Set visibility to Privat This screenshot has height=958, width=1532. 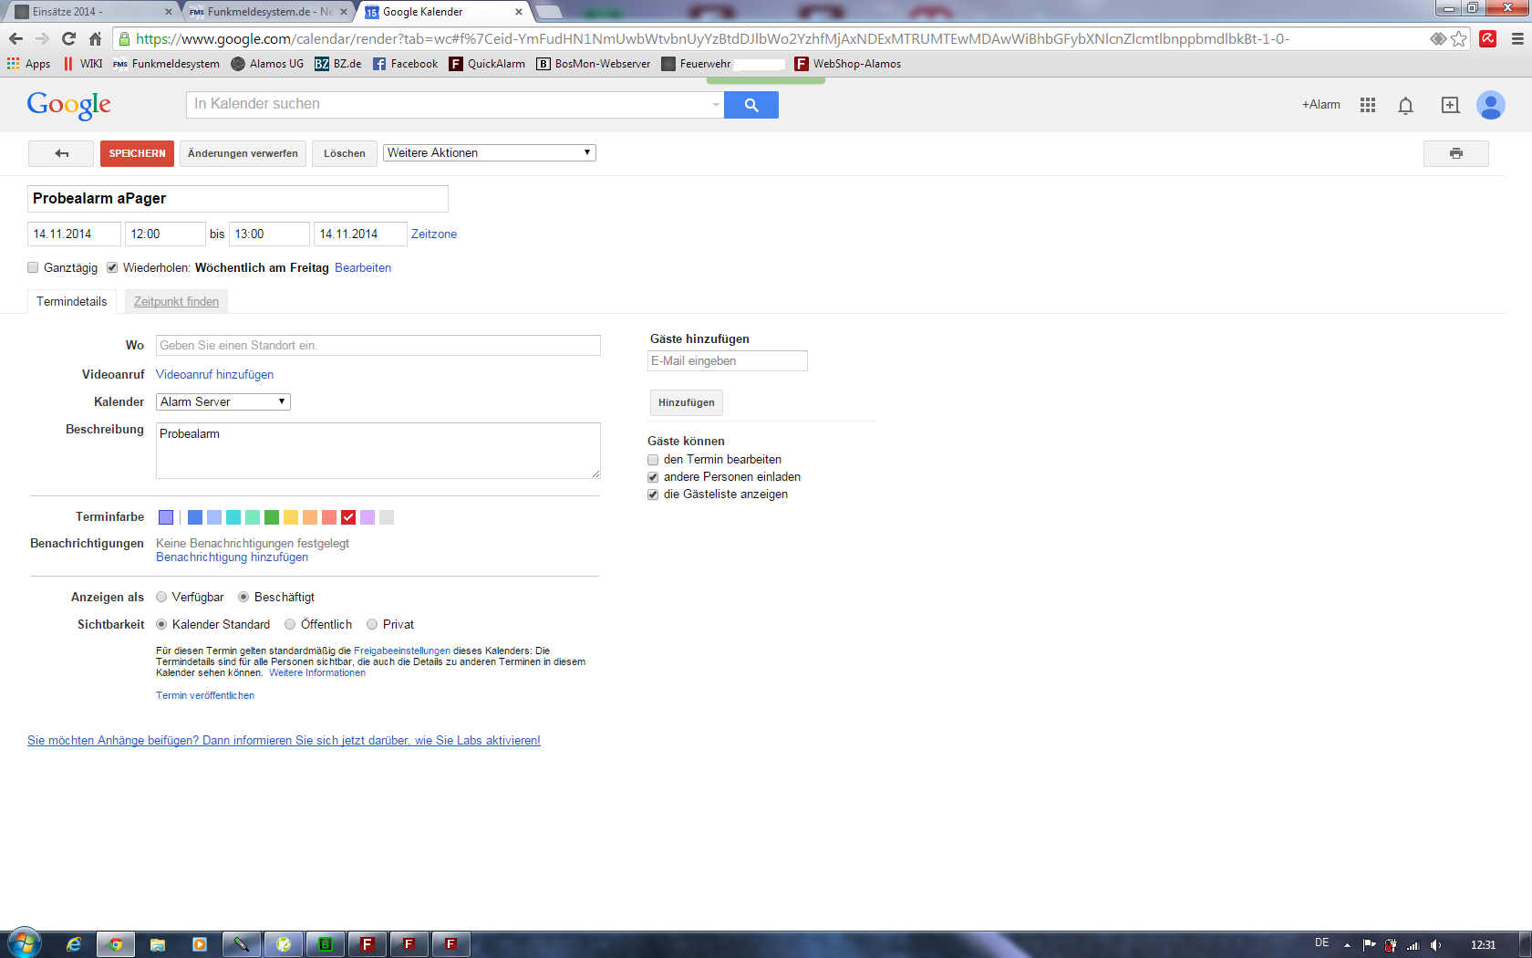(x=372, y=625)
